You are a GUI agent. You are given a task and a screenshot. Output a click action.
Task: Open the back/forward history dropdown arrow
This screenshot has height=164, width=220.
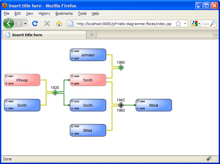pyautogui.click(x=26, y=24)
